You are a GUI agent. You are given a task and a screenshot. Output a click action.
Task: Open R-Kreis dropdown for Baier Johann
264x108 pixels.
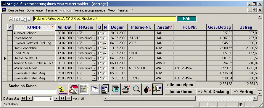click(x=94, y=38)
